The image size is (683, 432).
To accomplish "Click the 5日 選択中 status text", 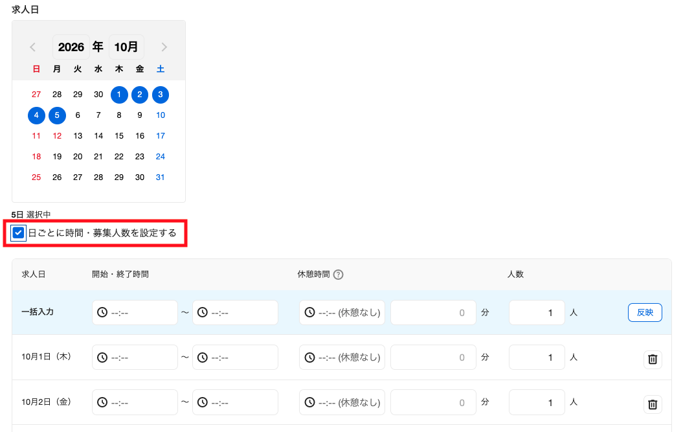I will (31, 214).
